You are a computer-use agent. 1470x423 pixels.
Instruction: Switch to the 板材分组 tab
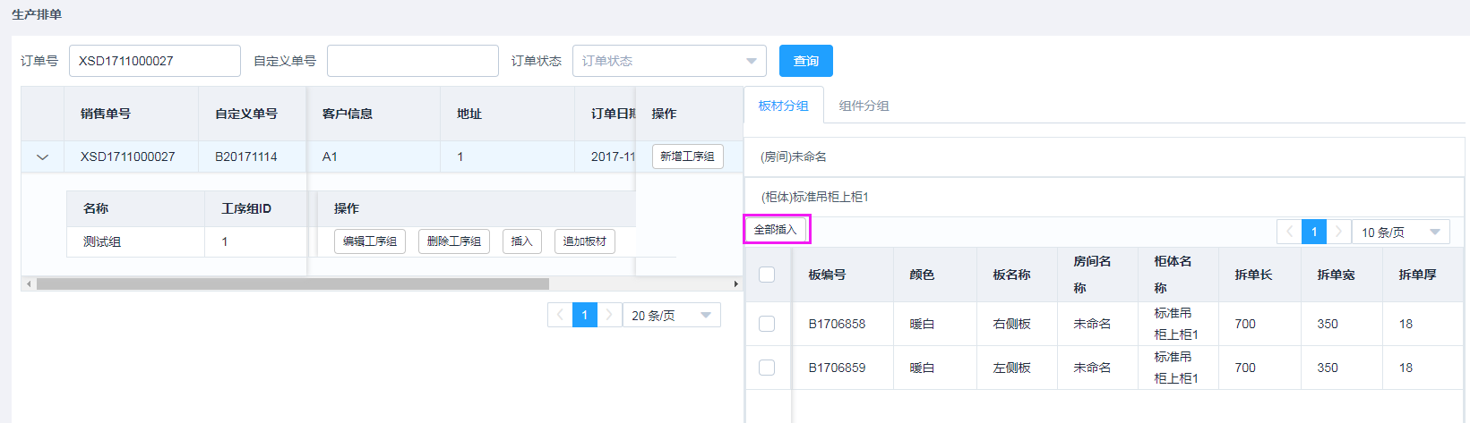click(784, 106)
